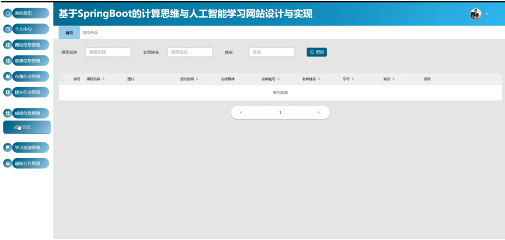Viewport: 505px width, 240px height.
Task: Open the 成绩信息 submenu item
Action: click(x=27, y=127)
